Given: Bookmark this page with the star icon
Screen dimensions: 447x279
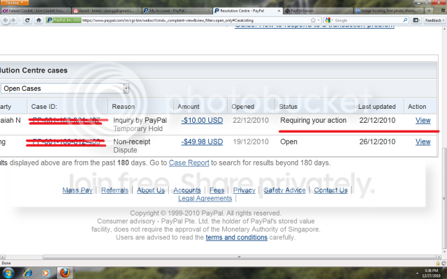Looking at the screenshot, I should point(314,20).
